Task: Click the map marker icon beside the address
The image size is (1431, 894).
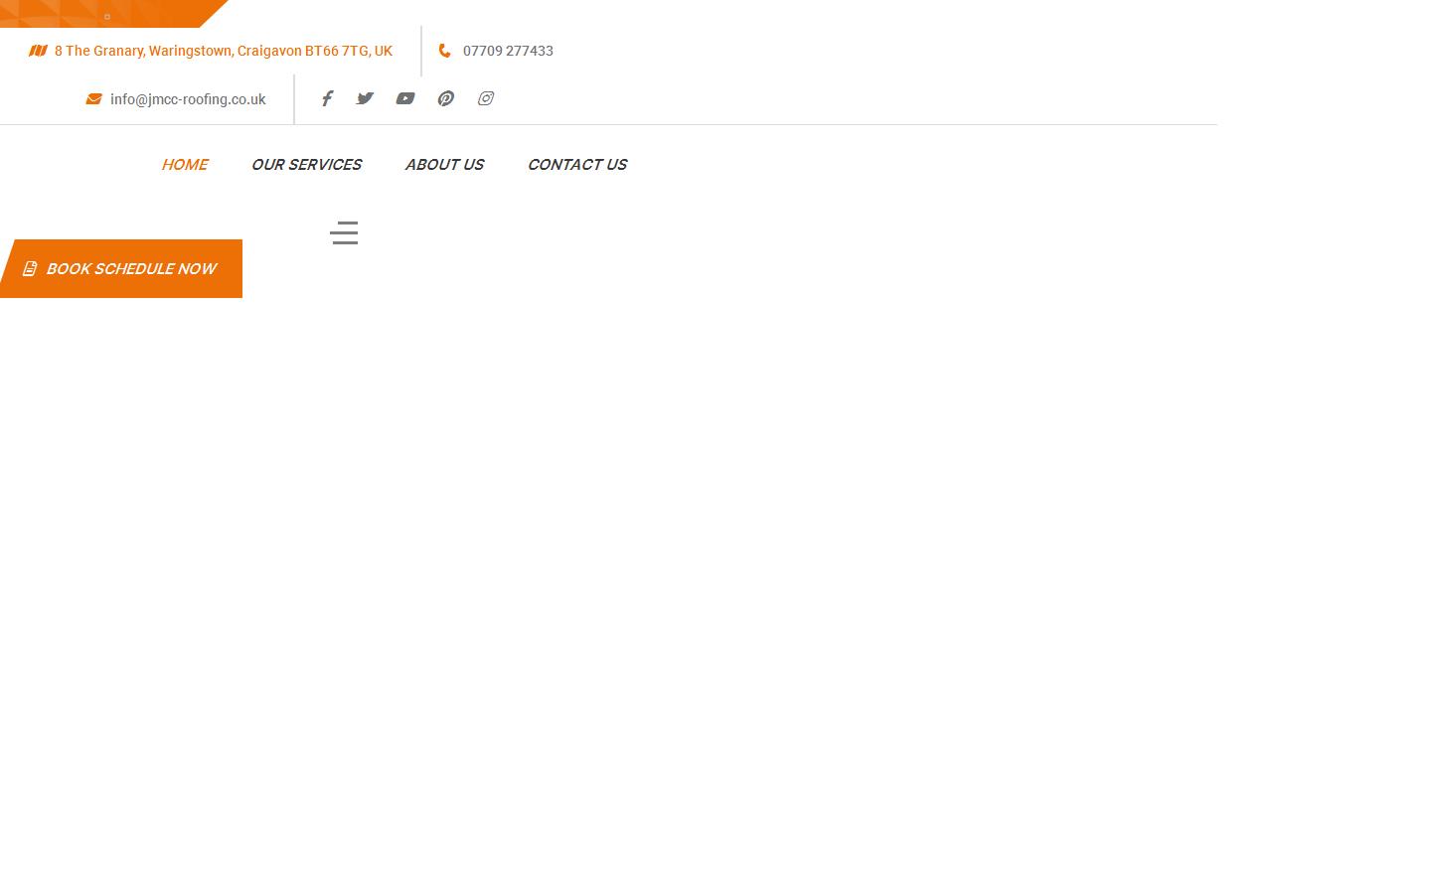Action: 38,51
